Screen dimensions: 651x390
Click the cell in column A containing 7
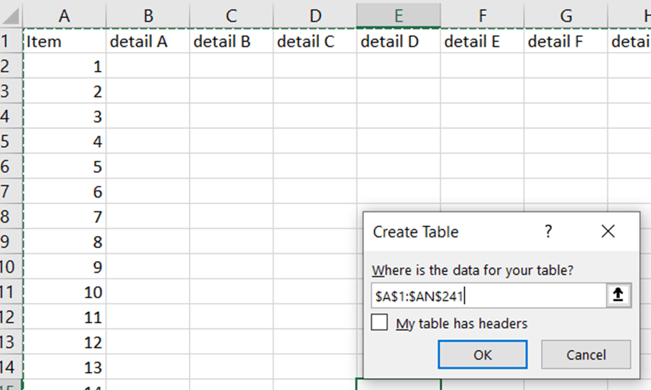point(65,216)
